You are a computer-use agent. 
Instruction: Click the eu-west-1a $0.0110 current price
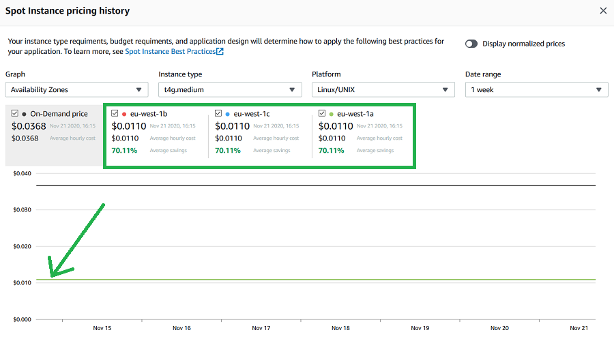pos(336,126)
